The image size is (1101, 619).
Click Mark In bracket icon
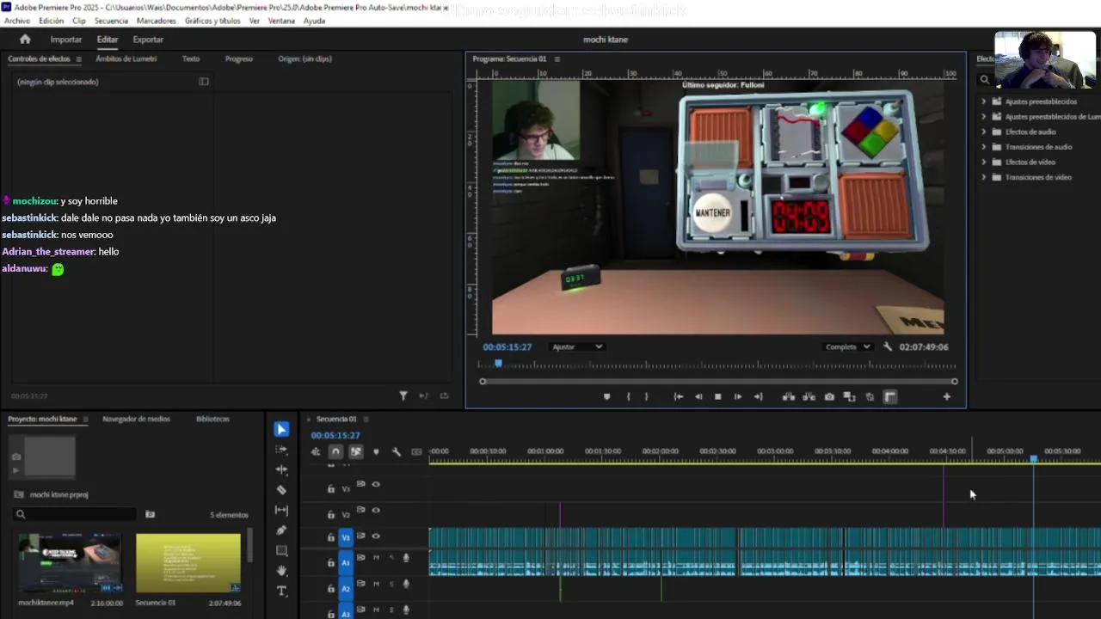(x=628, y=396)
